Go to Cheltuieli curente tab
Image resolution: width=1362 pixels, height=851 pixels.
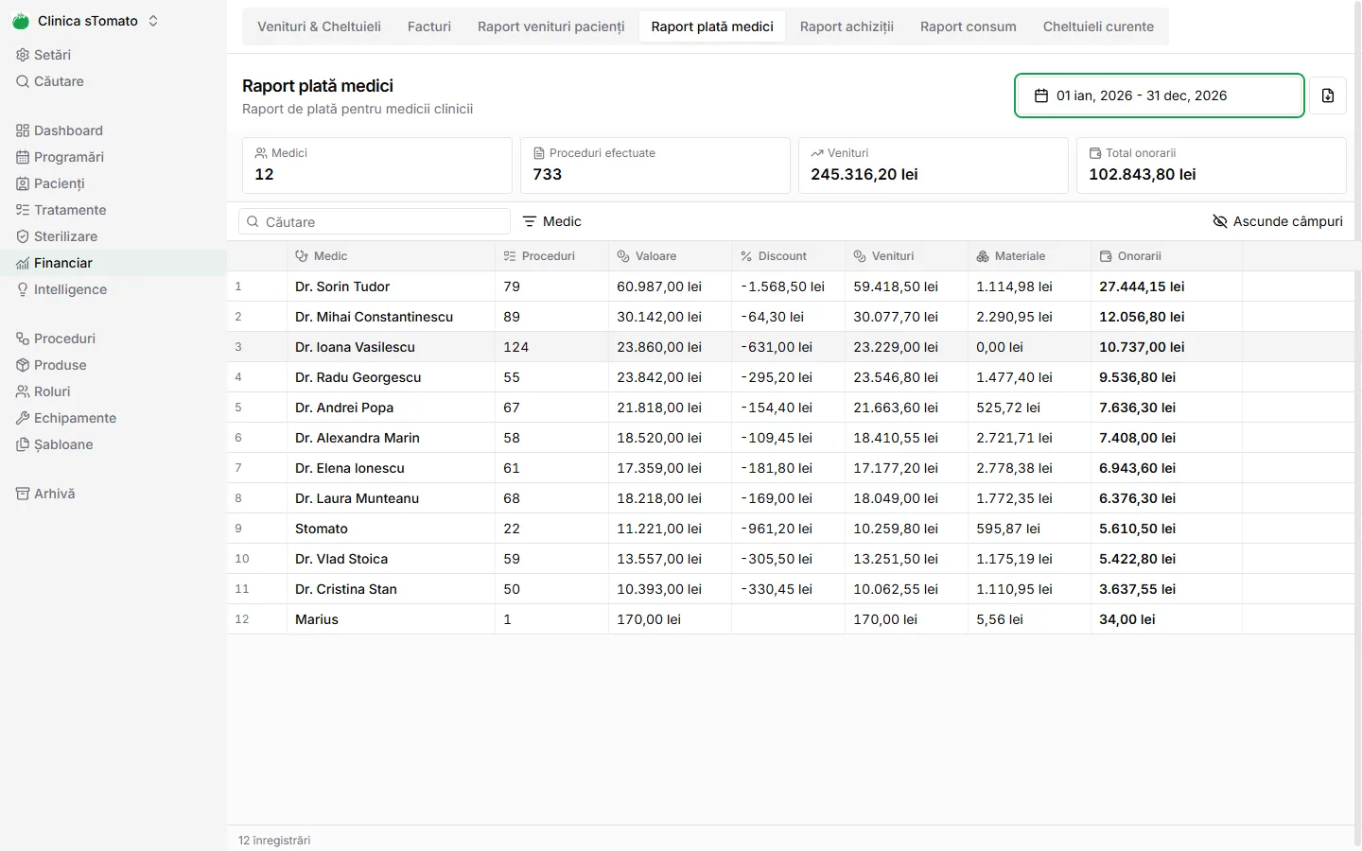click(x=1098, y=26)
